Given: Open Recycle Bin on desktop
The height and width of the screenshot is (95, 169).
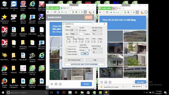Looking at the screenshot, I should click(x=4, y=5).
